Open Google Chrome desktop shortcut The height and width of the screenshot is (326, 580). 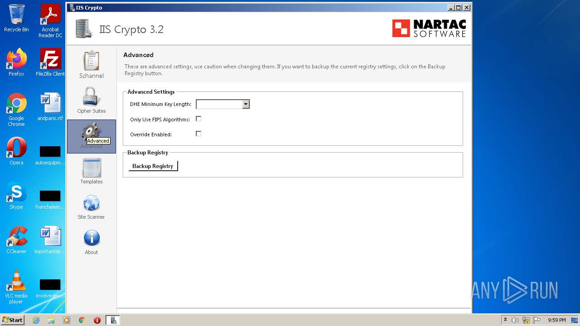16,110
